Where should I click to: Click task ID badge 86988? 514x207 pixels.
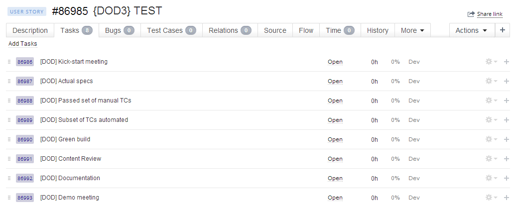25,101
